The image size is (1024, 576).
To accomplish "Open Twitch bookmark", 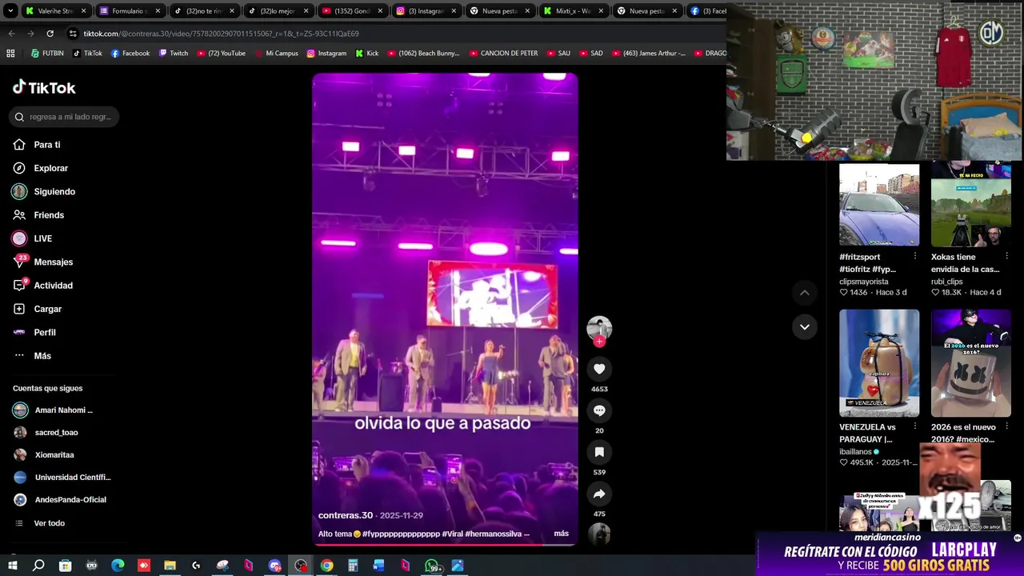I will (174, 54).
